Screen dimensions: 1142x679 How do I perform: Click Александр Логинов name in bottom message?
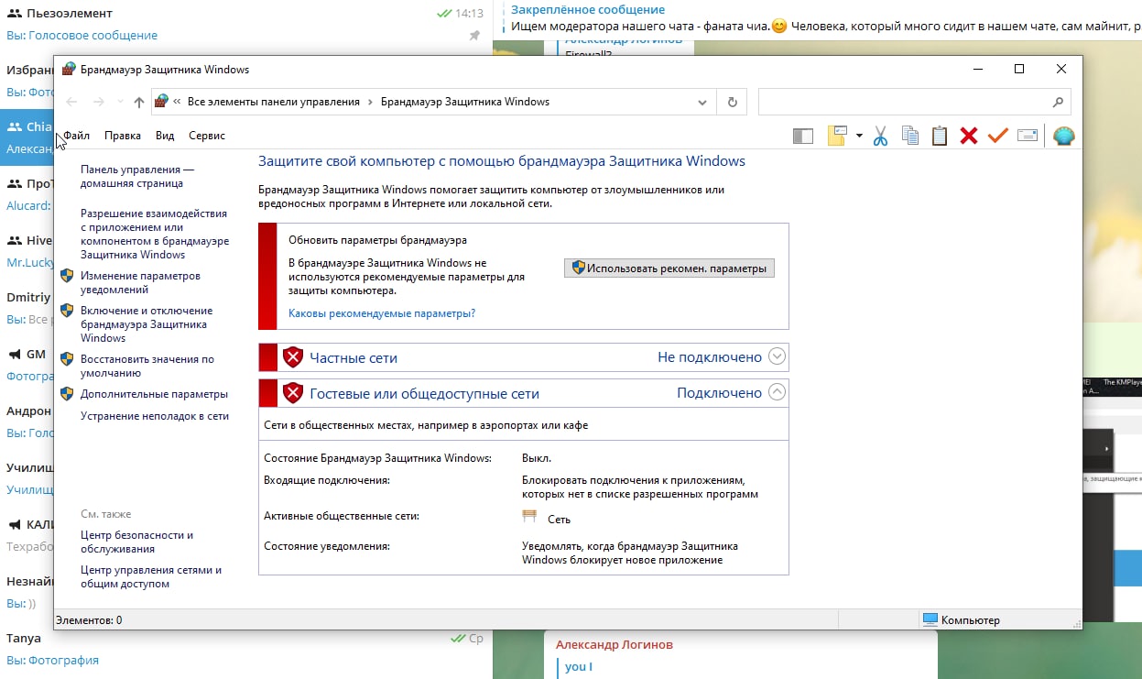click(615, 644)
